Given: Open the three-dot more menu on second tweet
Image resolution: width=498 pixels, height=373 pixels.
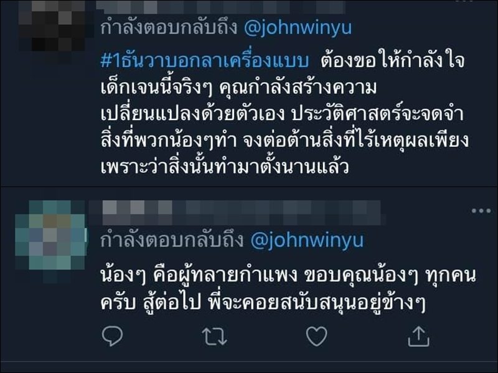Looking at the screenshot, I should 481,211.
